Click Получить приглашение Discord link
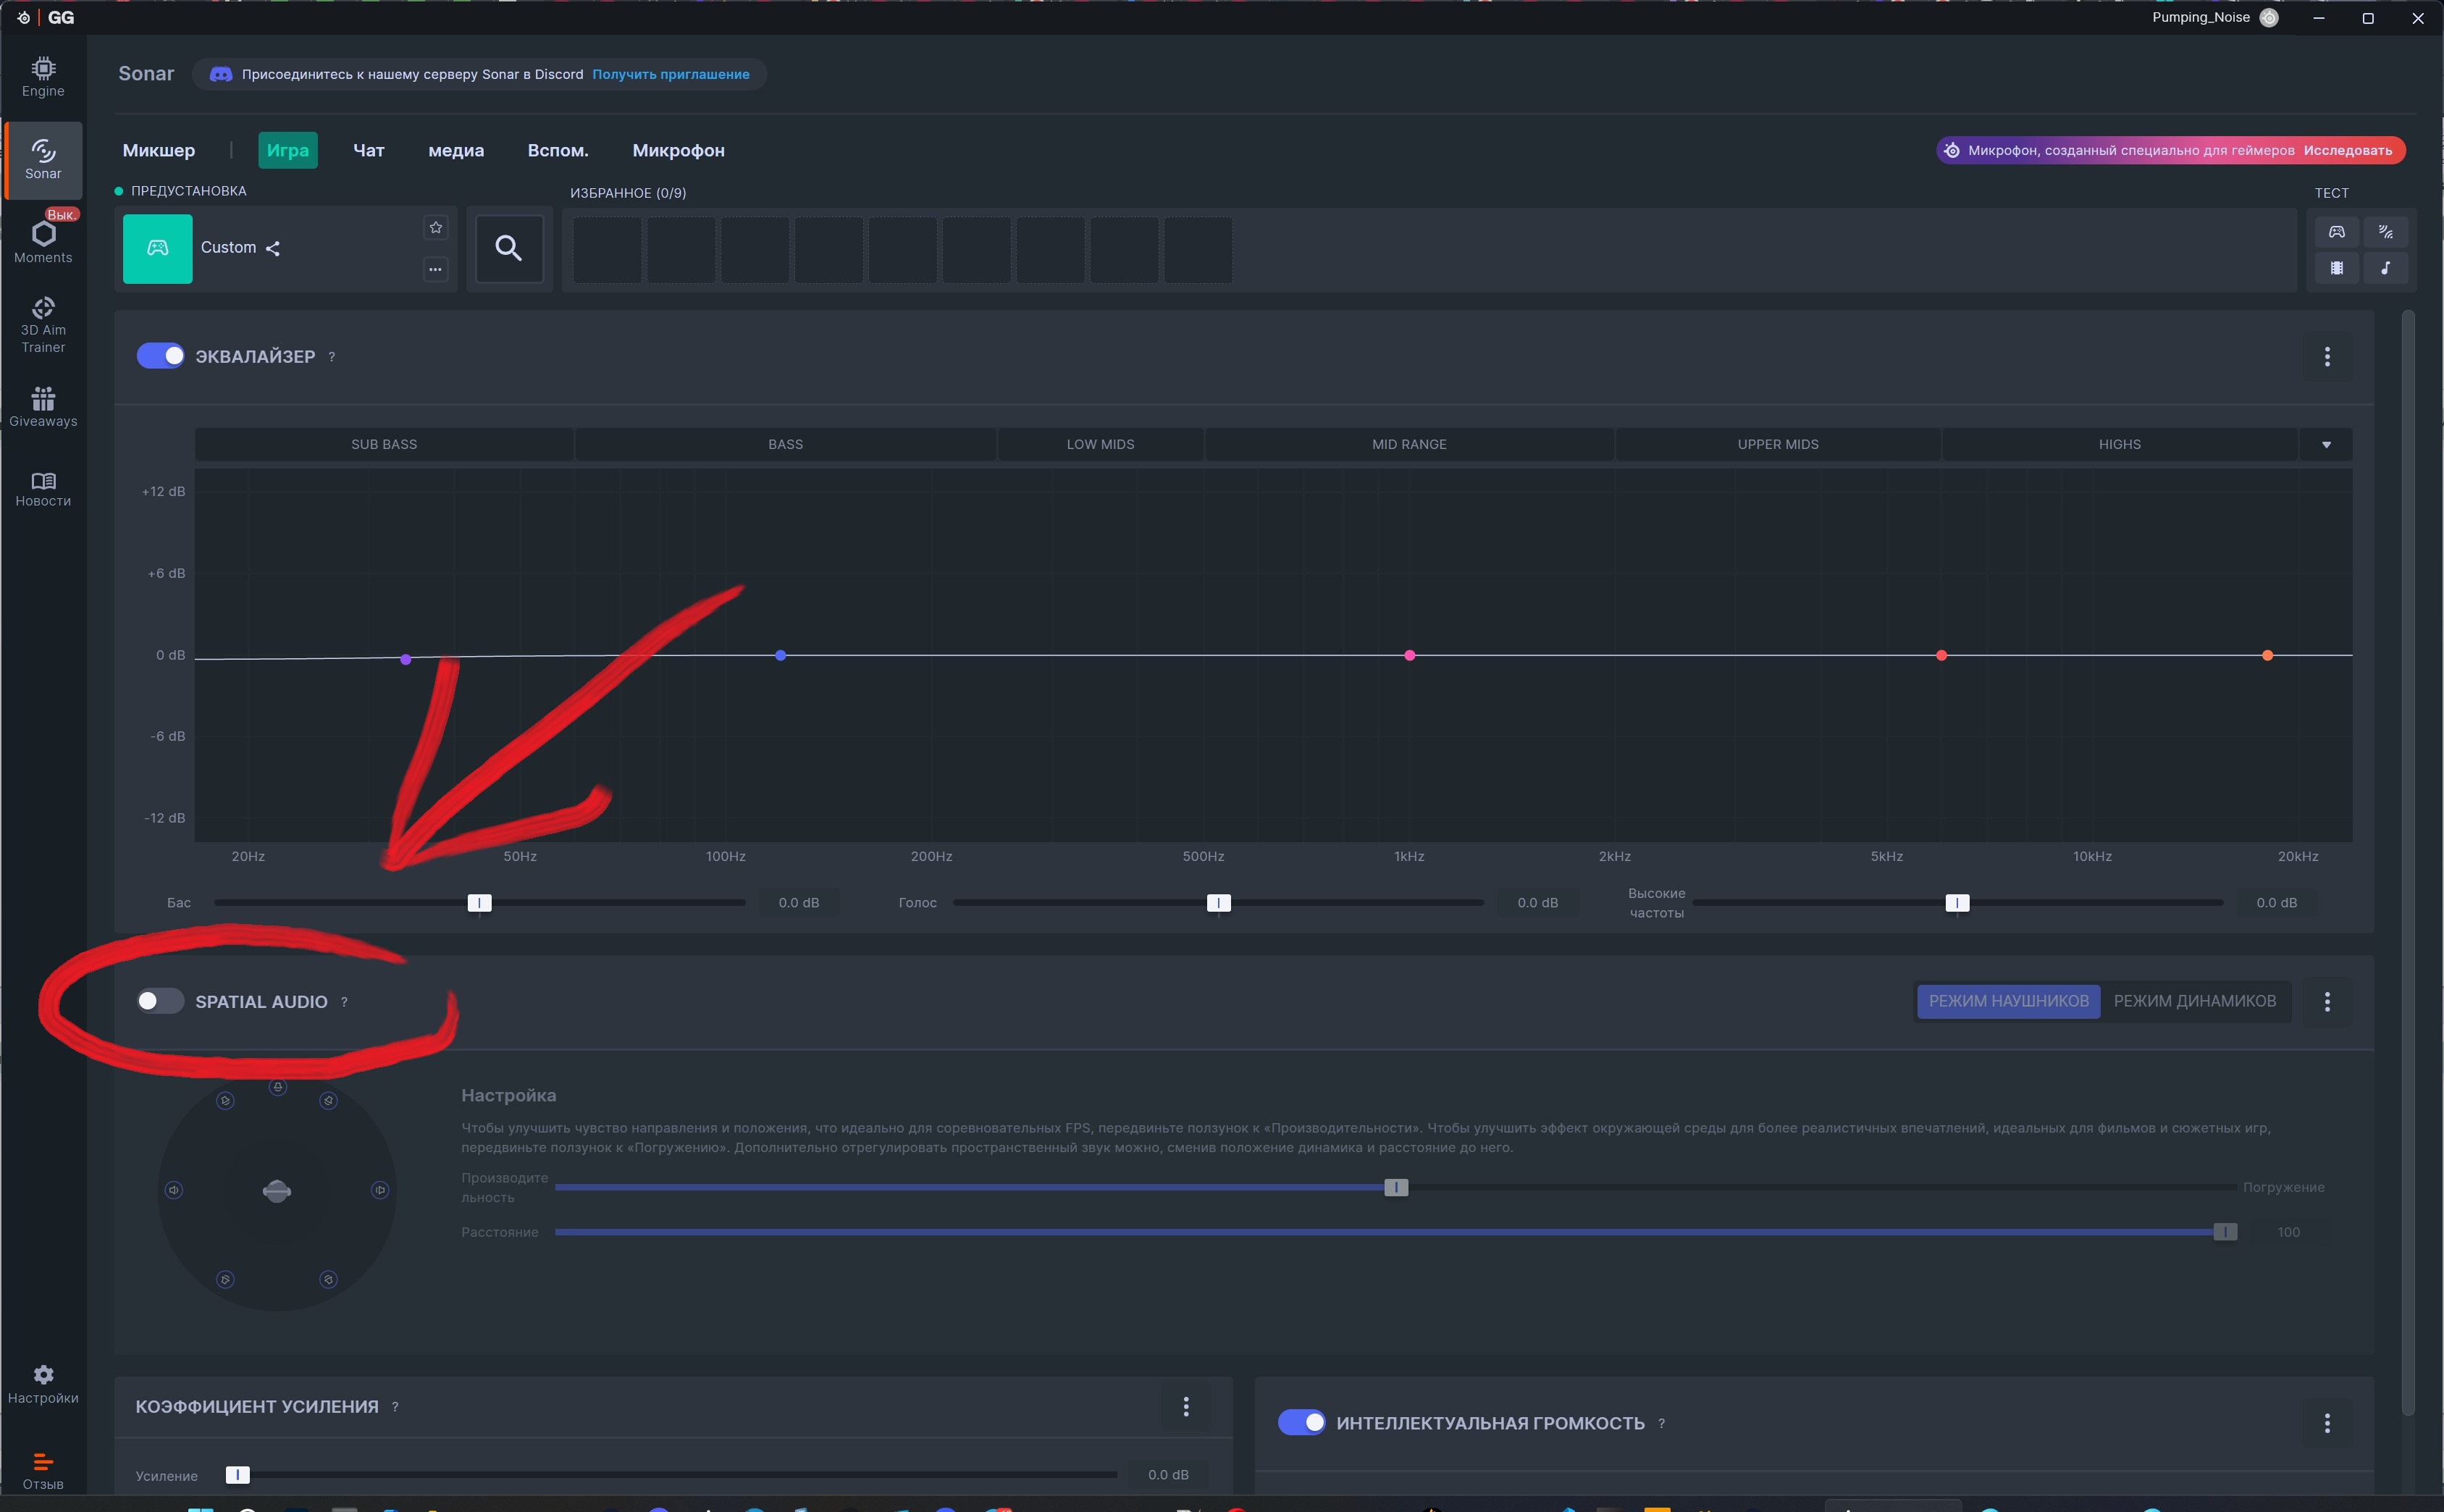The width and height of the screenshot is (2444, 1512). click(x=670, y=74)
